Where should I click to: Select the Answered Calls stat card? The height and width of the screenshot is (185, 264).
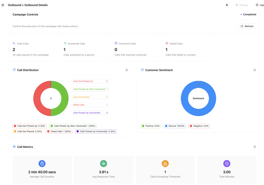(x=83, y=50)
